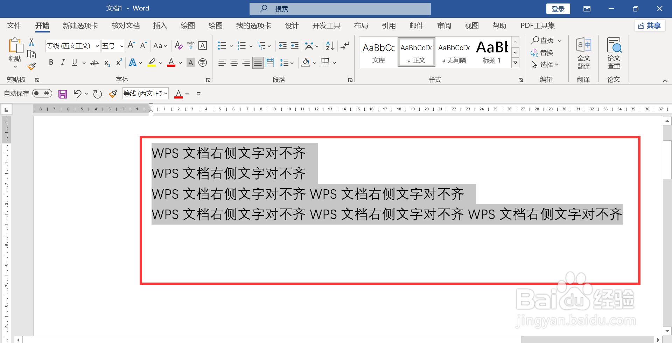The height and width of the screenshot is (343, 672).
Task: Open quick access font name dropdown
Action: [x=166, y=94]
